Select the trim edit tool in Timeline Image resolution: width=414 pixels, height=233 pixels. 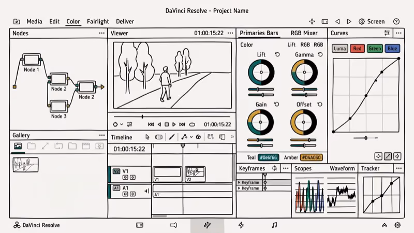pyautogui.click(x=159, y=137)
